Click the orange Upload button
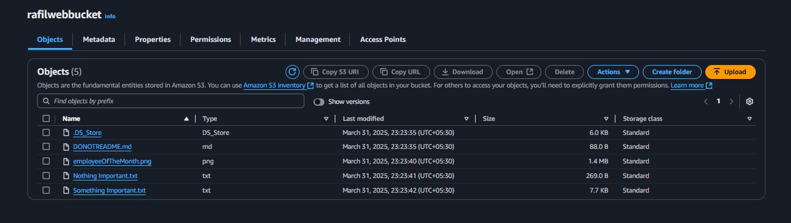791x223 pixels. (730, 72)
